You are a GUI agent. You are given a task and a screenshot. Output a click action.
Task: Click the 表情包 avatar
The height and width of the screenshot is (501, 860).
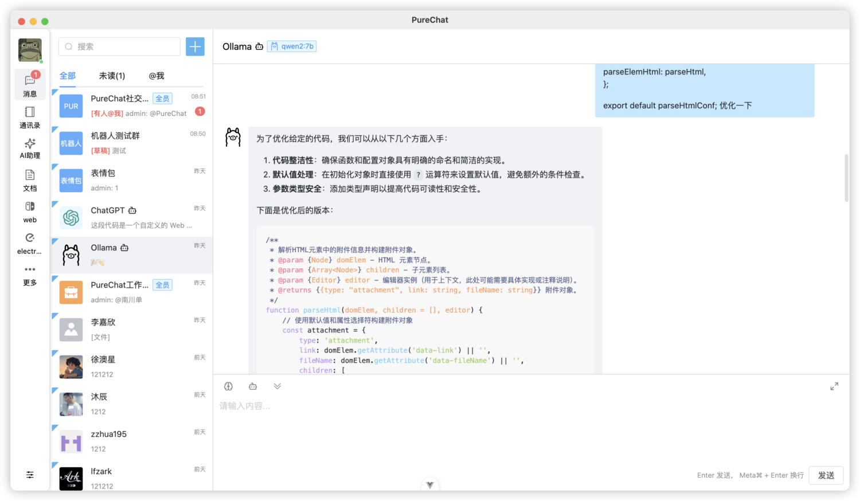[71, 181]
